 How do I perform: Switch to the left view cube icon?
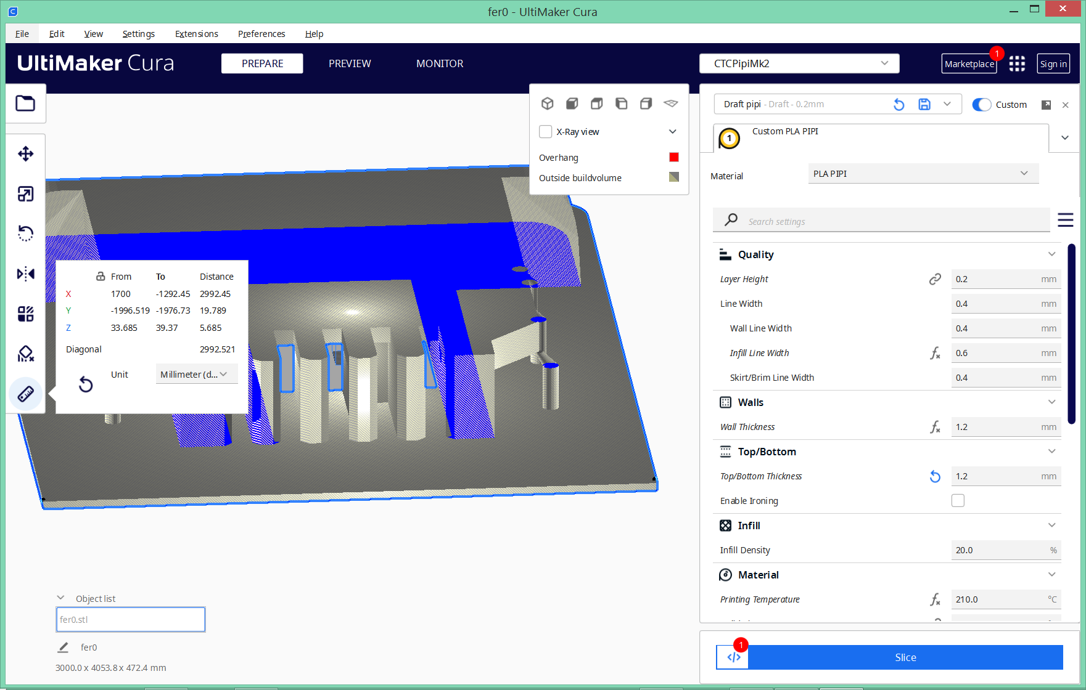[x=621, y=103]
